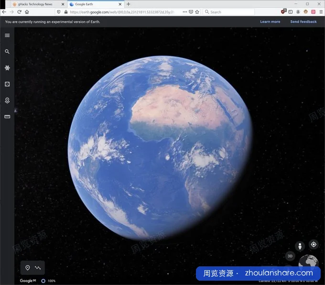Fly to my location target icon
Screen dimensions: 325x285
tap(314, 244)
